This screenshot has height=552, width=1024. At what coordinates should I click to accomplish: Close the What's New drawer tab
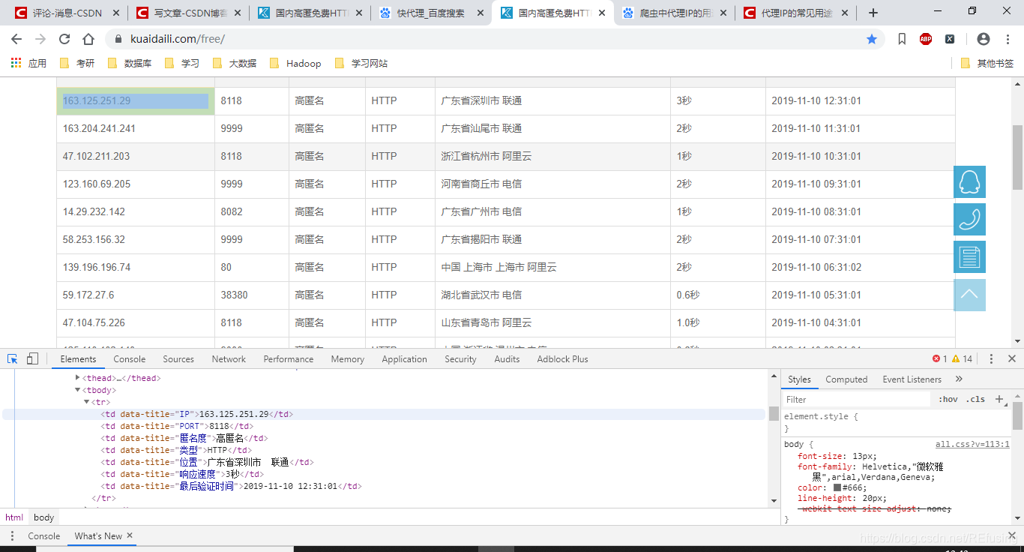(130, 535)
